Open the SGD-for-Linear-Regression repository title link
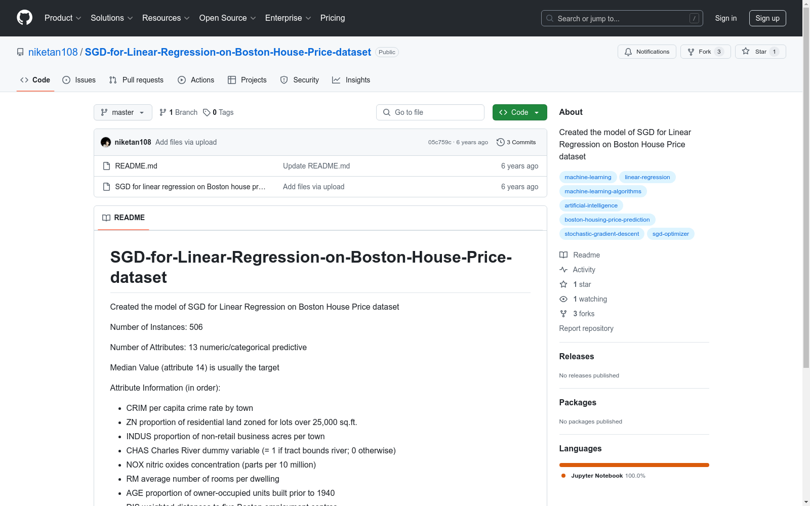This screenshot has height=506, width=810. [x=228, y=52]
